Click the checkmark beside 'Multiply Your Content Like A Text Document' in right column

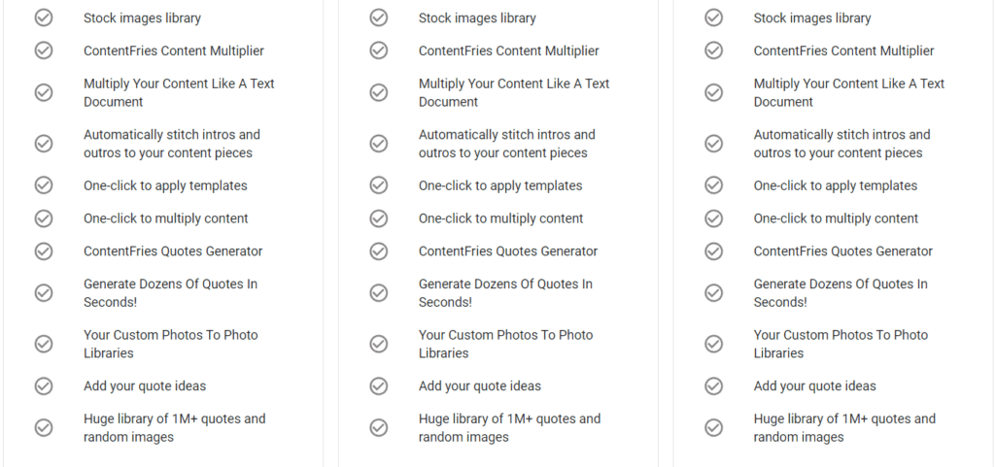point(714,92)
